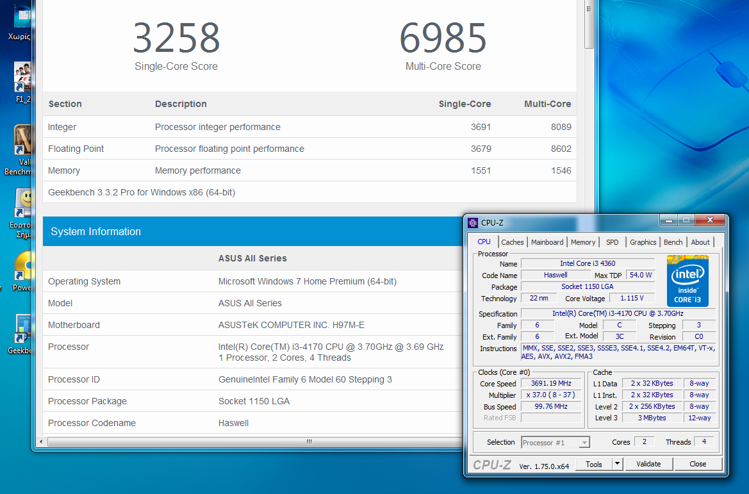This screenshot has width=749, height=494.
Task: Click the Multiplier value x 37.0 (8 - 37)
Action: (551, 395)
